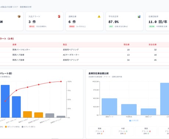The height and width of the screenshot is (139, 169).
Task: Click the 倉庫別在庫金額比較 chart title
Action: (x=98, y=74)
